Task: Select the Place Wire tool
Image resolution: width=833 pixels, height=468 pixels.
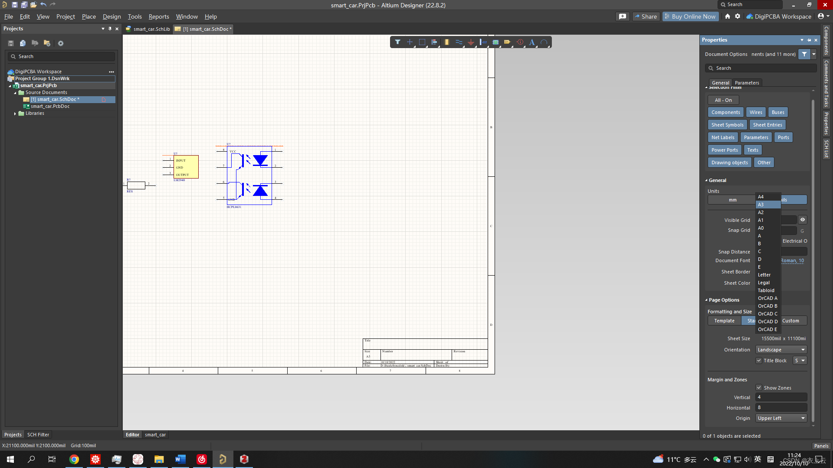Action: [459, 42]
